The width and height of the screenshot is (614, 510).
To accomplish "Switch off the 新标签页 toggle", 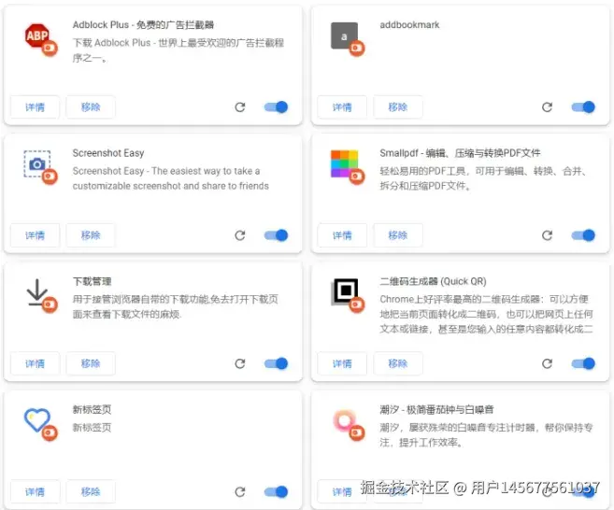I will pos(276,491).
